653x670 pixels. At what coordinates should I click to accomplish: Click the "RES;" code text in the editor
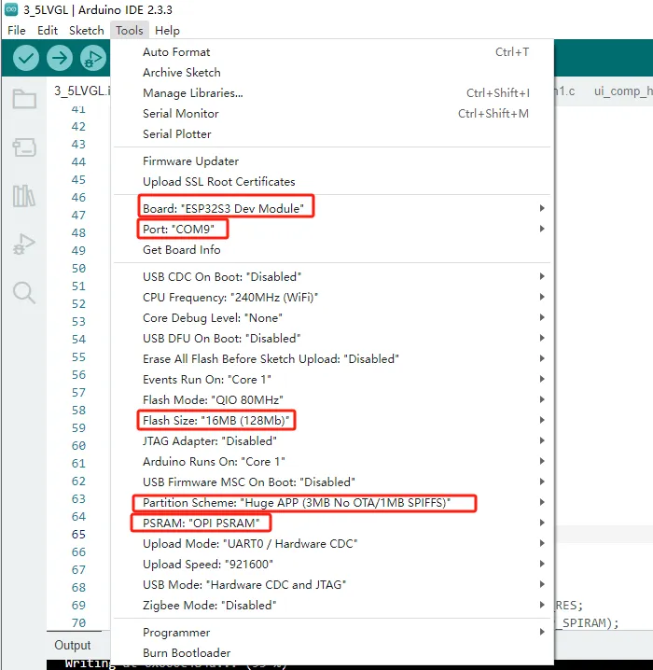569,605
